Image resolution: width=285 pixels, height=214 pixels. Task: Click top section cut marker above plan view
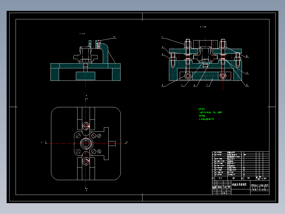pyautogui.click(x=86, y=97)
